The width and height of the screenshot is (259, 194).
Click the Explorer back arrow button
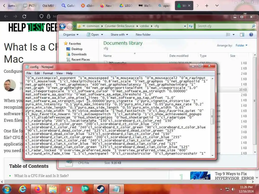coord(63,26)
